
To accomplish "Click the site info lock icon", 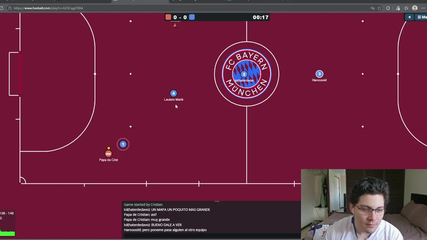I will pyautogui.click(x=10, y=8).
